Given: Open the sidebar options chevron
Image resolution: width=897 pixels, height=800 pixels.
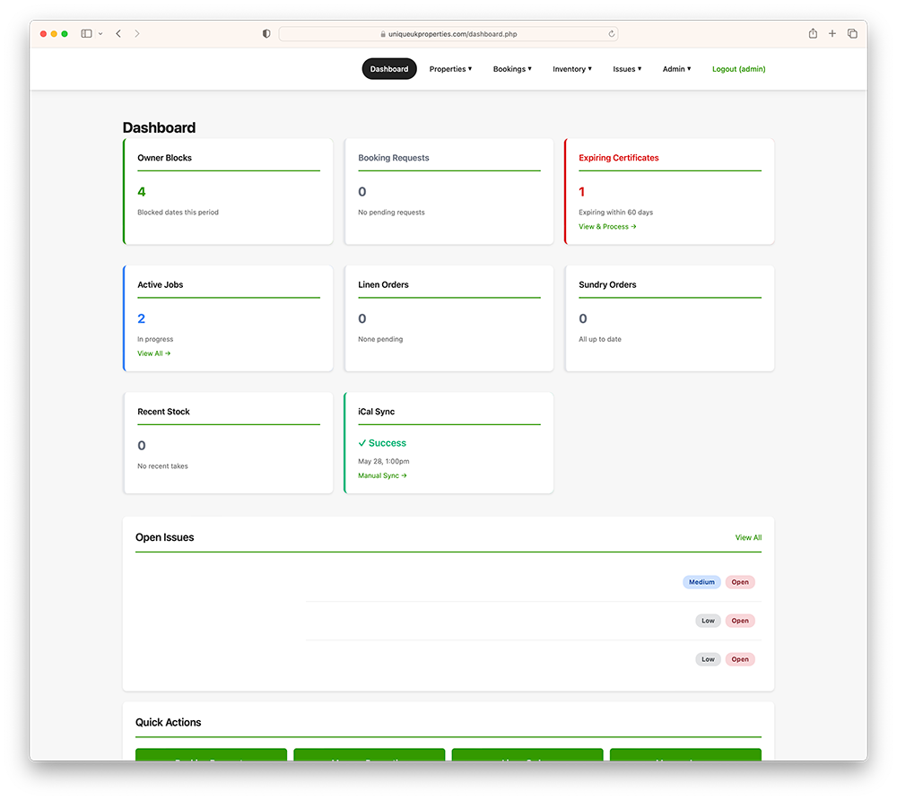Looking at the screenshot, I should [100, 34].
